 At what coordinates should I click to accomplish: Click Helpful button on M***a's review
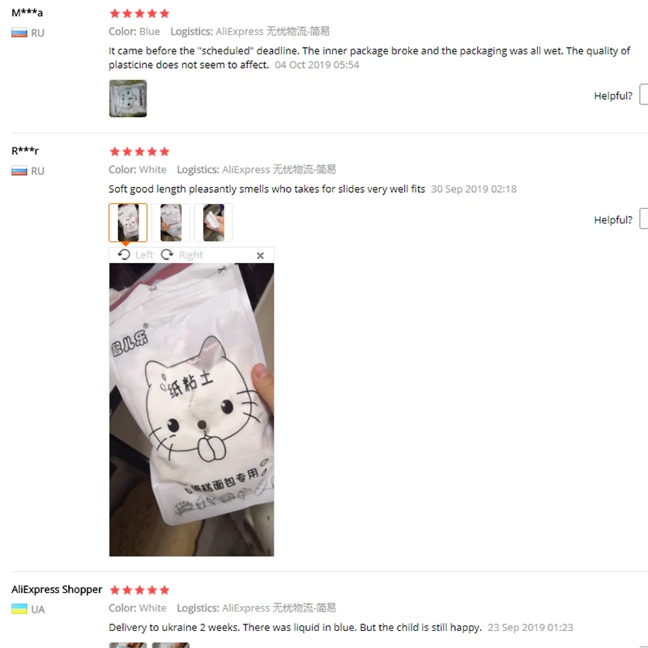coord(643,95)
